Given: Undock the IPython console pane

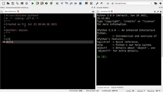Looking at the screenshot, I should pyautogui.click(x=160, y=7).
